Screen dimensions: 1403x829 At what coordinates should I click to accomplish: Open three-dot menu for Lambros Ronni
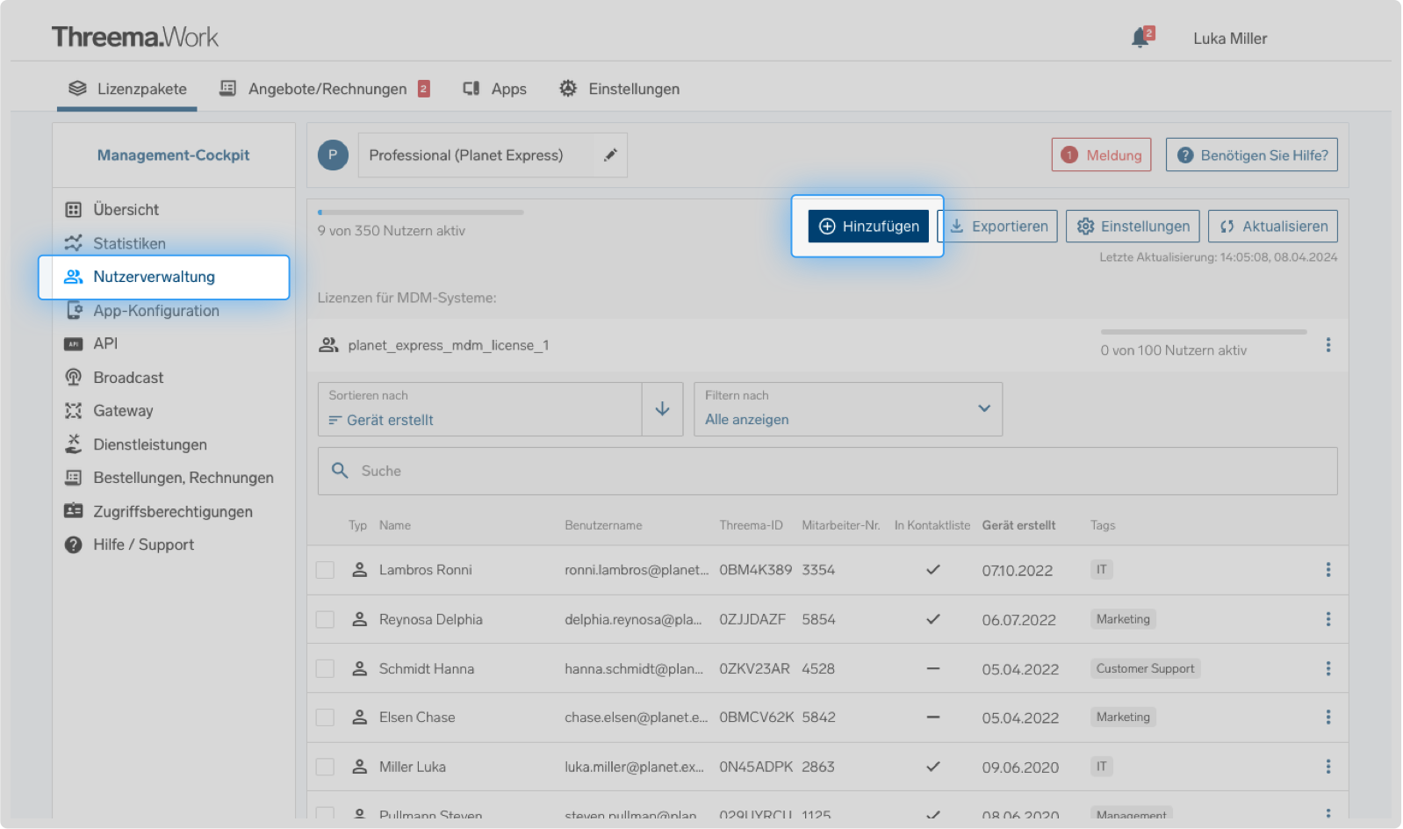[x=1327, y=570]
